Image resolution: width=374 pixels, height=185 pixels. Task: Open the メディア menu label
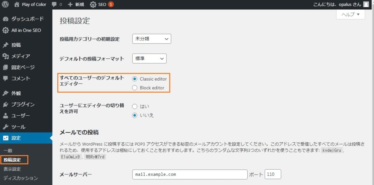pos(20,56)
